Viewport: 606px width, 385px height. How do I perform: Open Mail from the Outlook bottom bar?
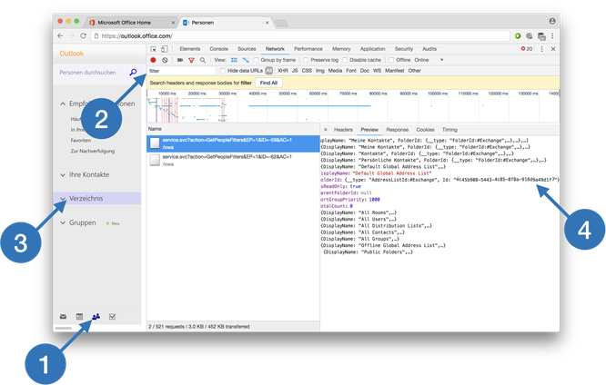[x=63, y=317]
